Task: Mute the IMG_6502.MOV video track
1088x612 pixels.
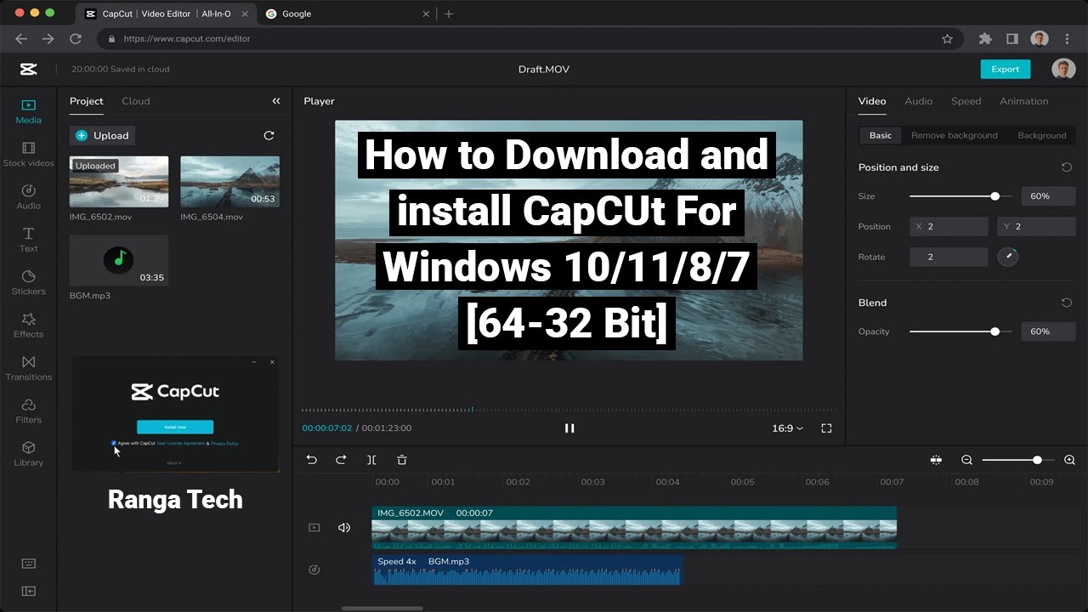Action: [x=344, y=528]
